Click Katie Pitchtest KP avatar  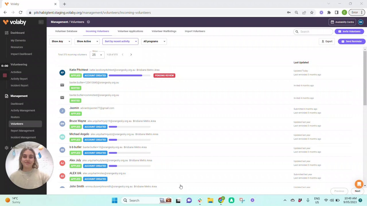click(x=62, y=73)
